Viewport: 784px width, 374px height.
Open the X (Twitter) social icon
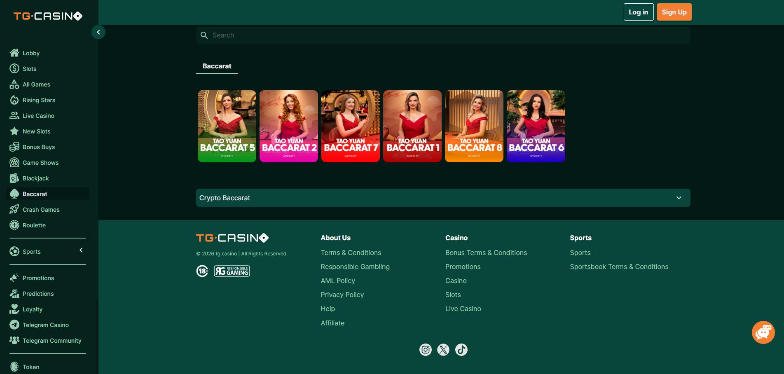click(x=443, y=350)
